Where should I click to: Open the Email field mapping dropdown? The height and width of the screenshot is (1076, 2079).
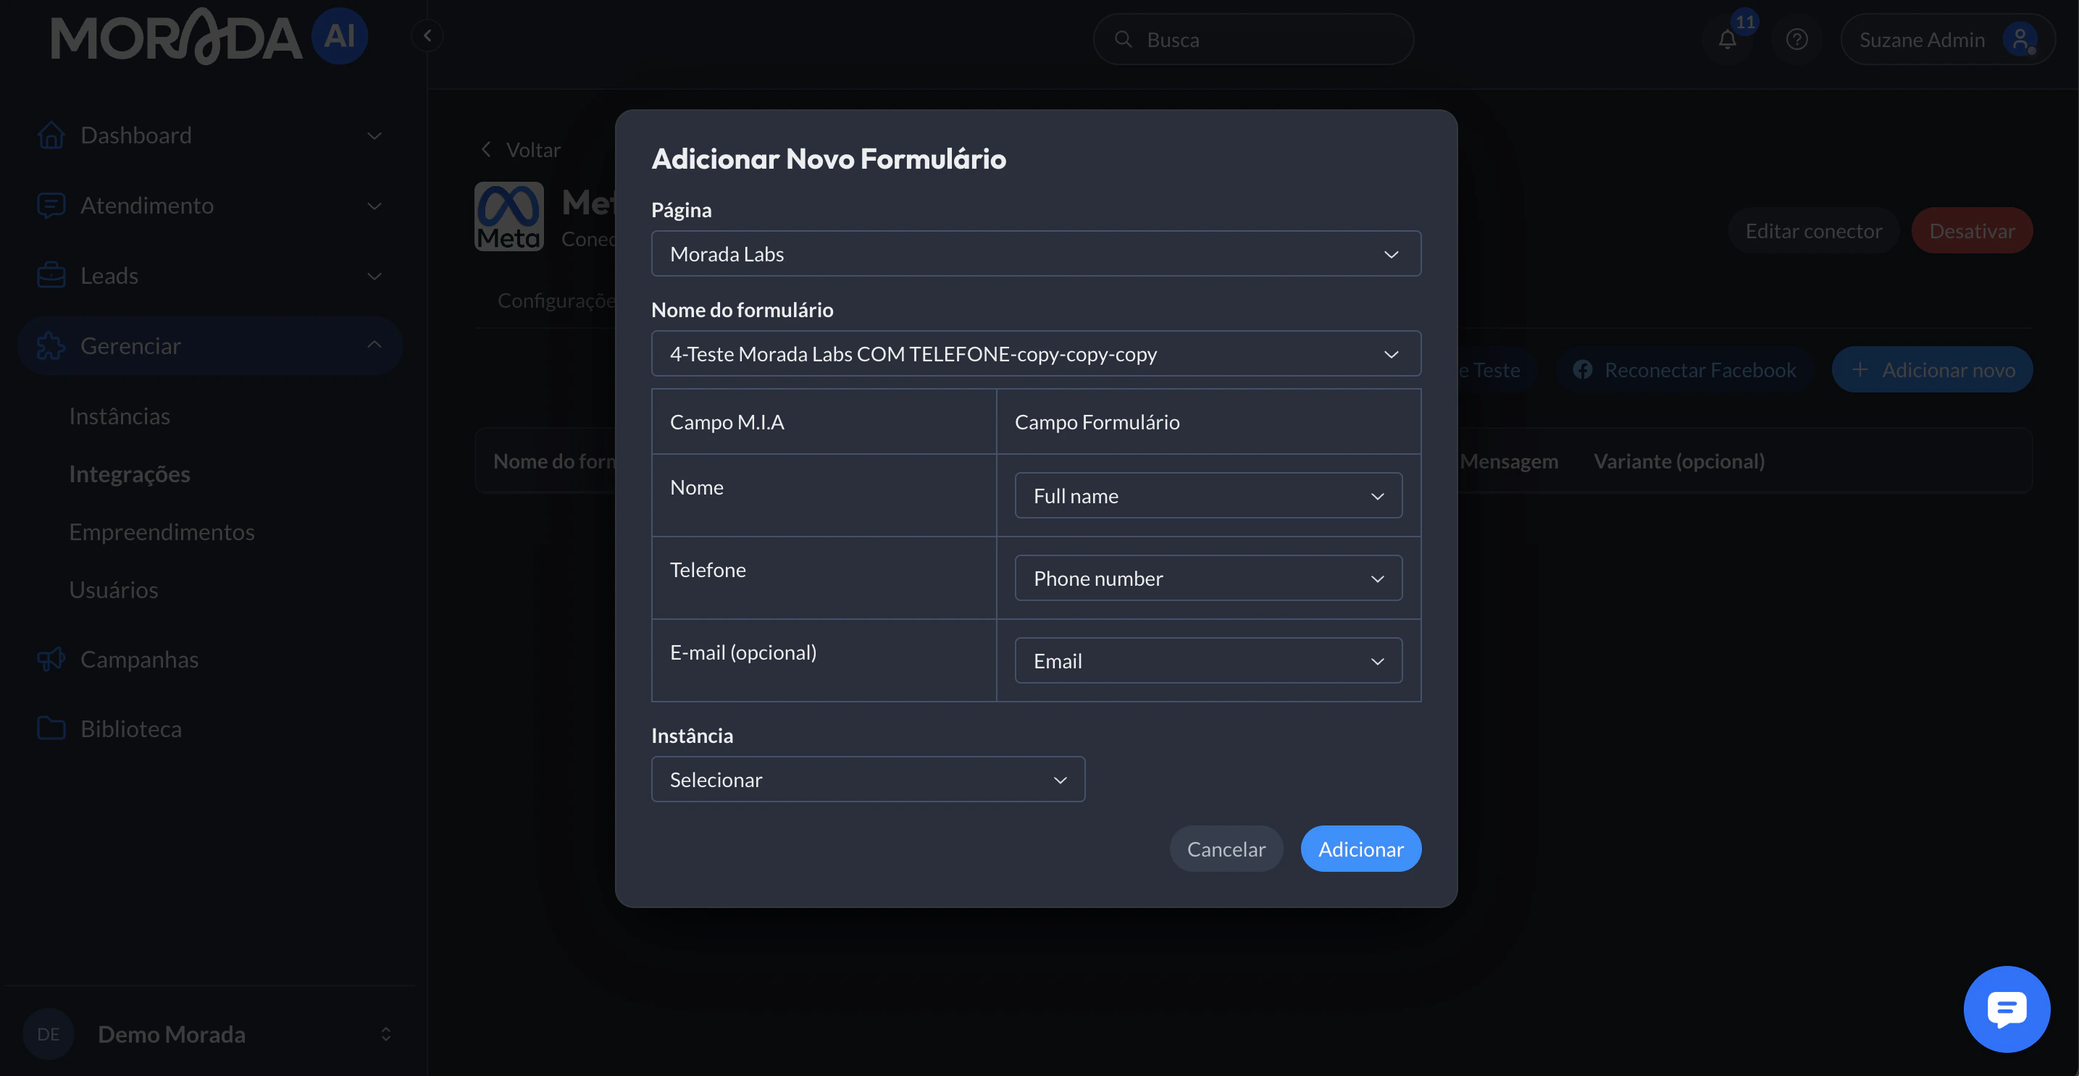coord(1208,660)
